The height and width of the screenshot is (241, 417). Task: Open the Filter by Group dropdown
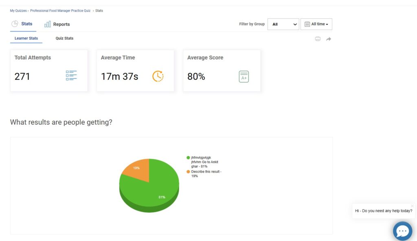tap(283, 24)
